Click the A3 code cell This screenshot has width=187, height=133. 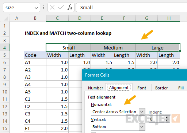pos(35,77)
